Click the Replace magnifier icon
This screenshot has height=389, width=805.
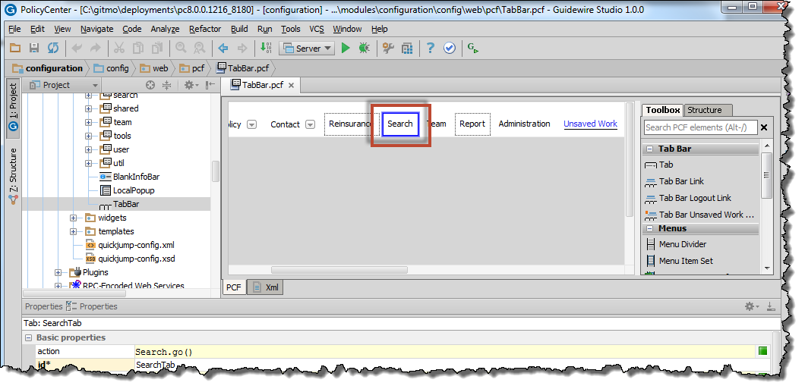(199, 49)
